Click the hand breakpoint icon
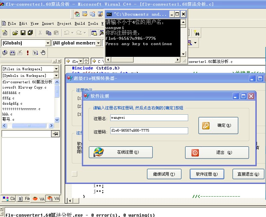266x217 pixels. point(43,52)
